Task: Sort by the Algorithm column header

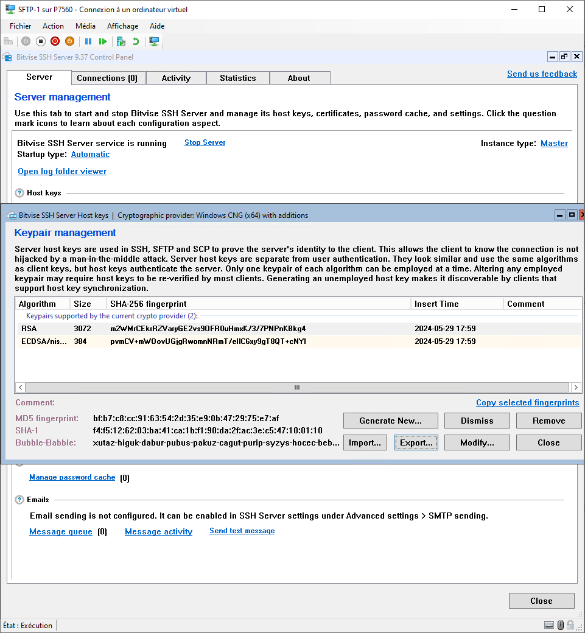Action: tap(43, 304)
